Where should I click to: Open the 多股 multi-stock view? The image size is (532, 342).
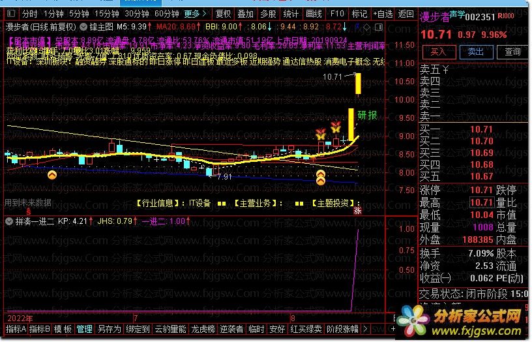pyautogui.click(x=268, y=14)
